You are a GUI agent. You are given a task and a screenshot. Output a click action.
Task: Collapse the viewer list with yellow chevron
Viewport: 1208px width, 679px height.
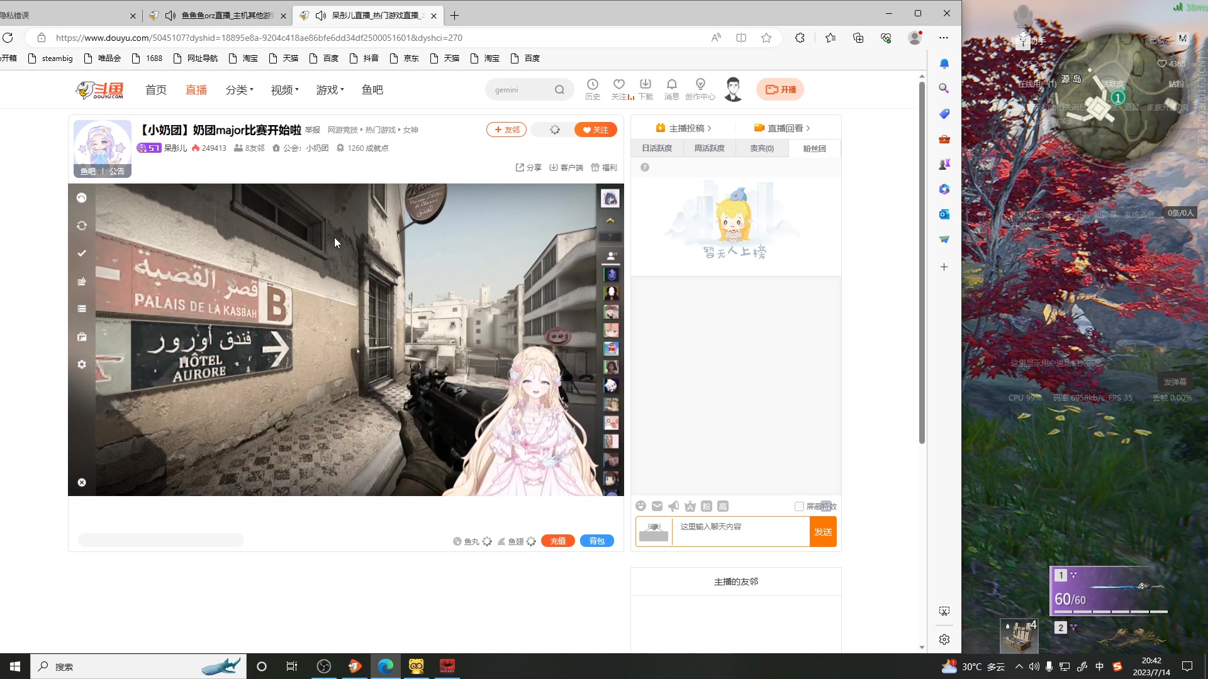(610, 221)
